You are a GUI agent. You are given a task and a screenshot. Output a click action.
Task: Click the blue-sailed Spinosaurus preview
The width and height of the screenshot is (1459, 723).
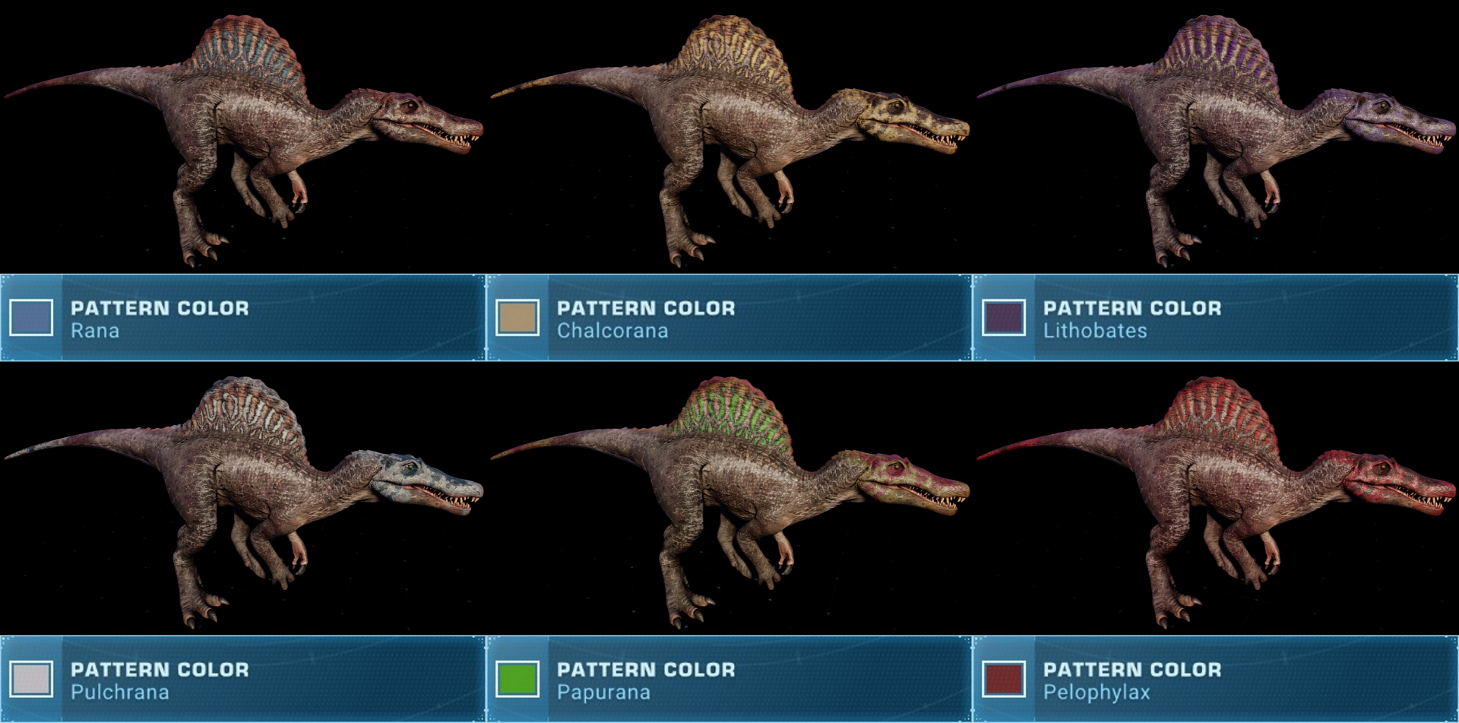pos(243,141)
